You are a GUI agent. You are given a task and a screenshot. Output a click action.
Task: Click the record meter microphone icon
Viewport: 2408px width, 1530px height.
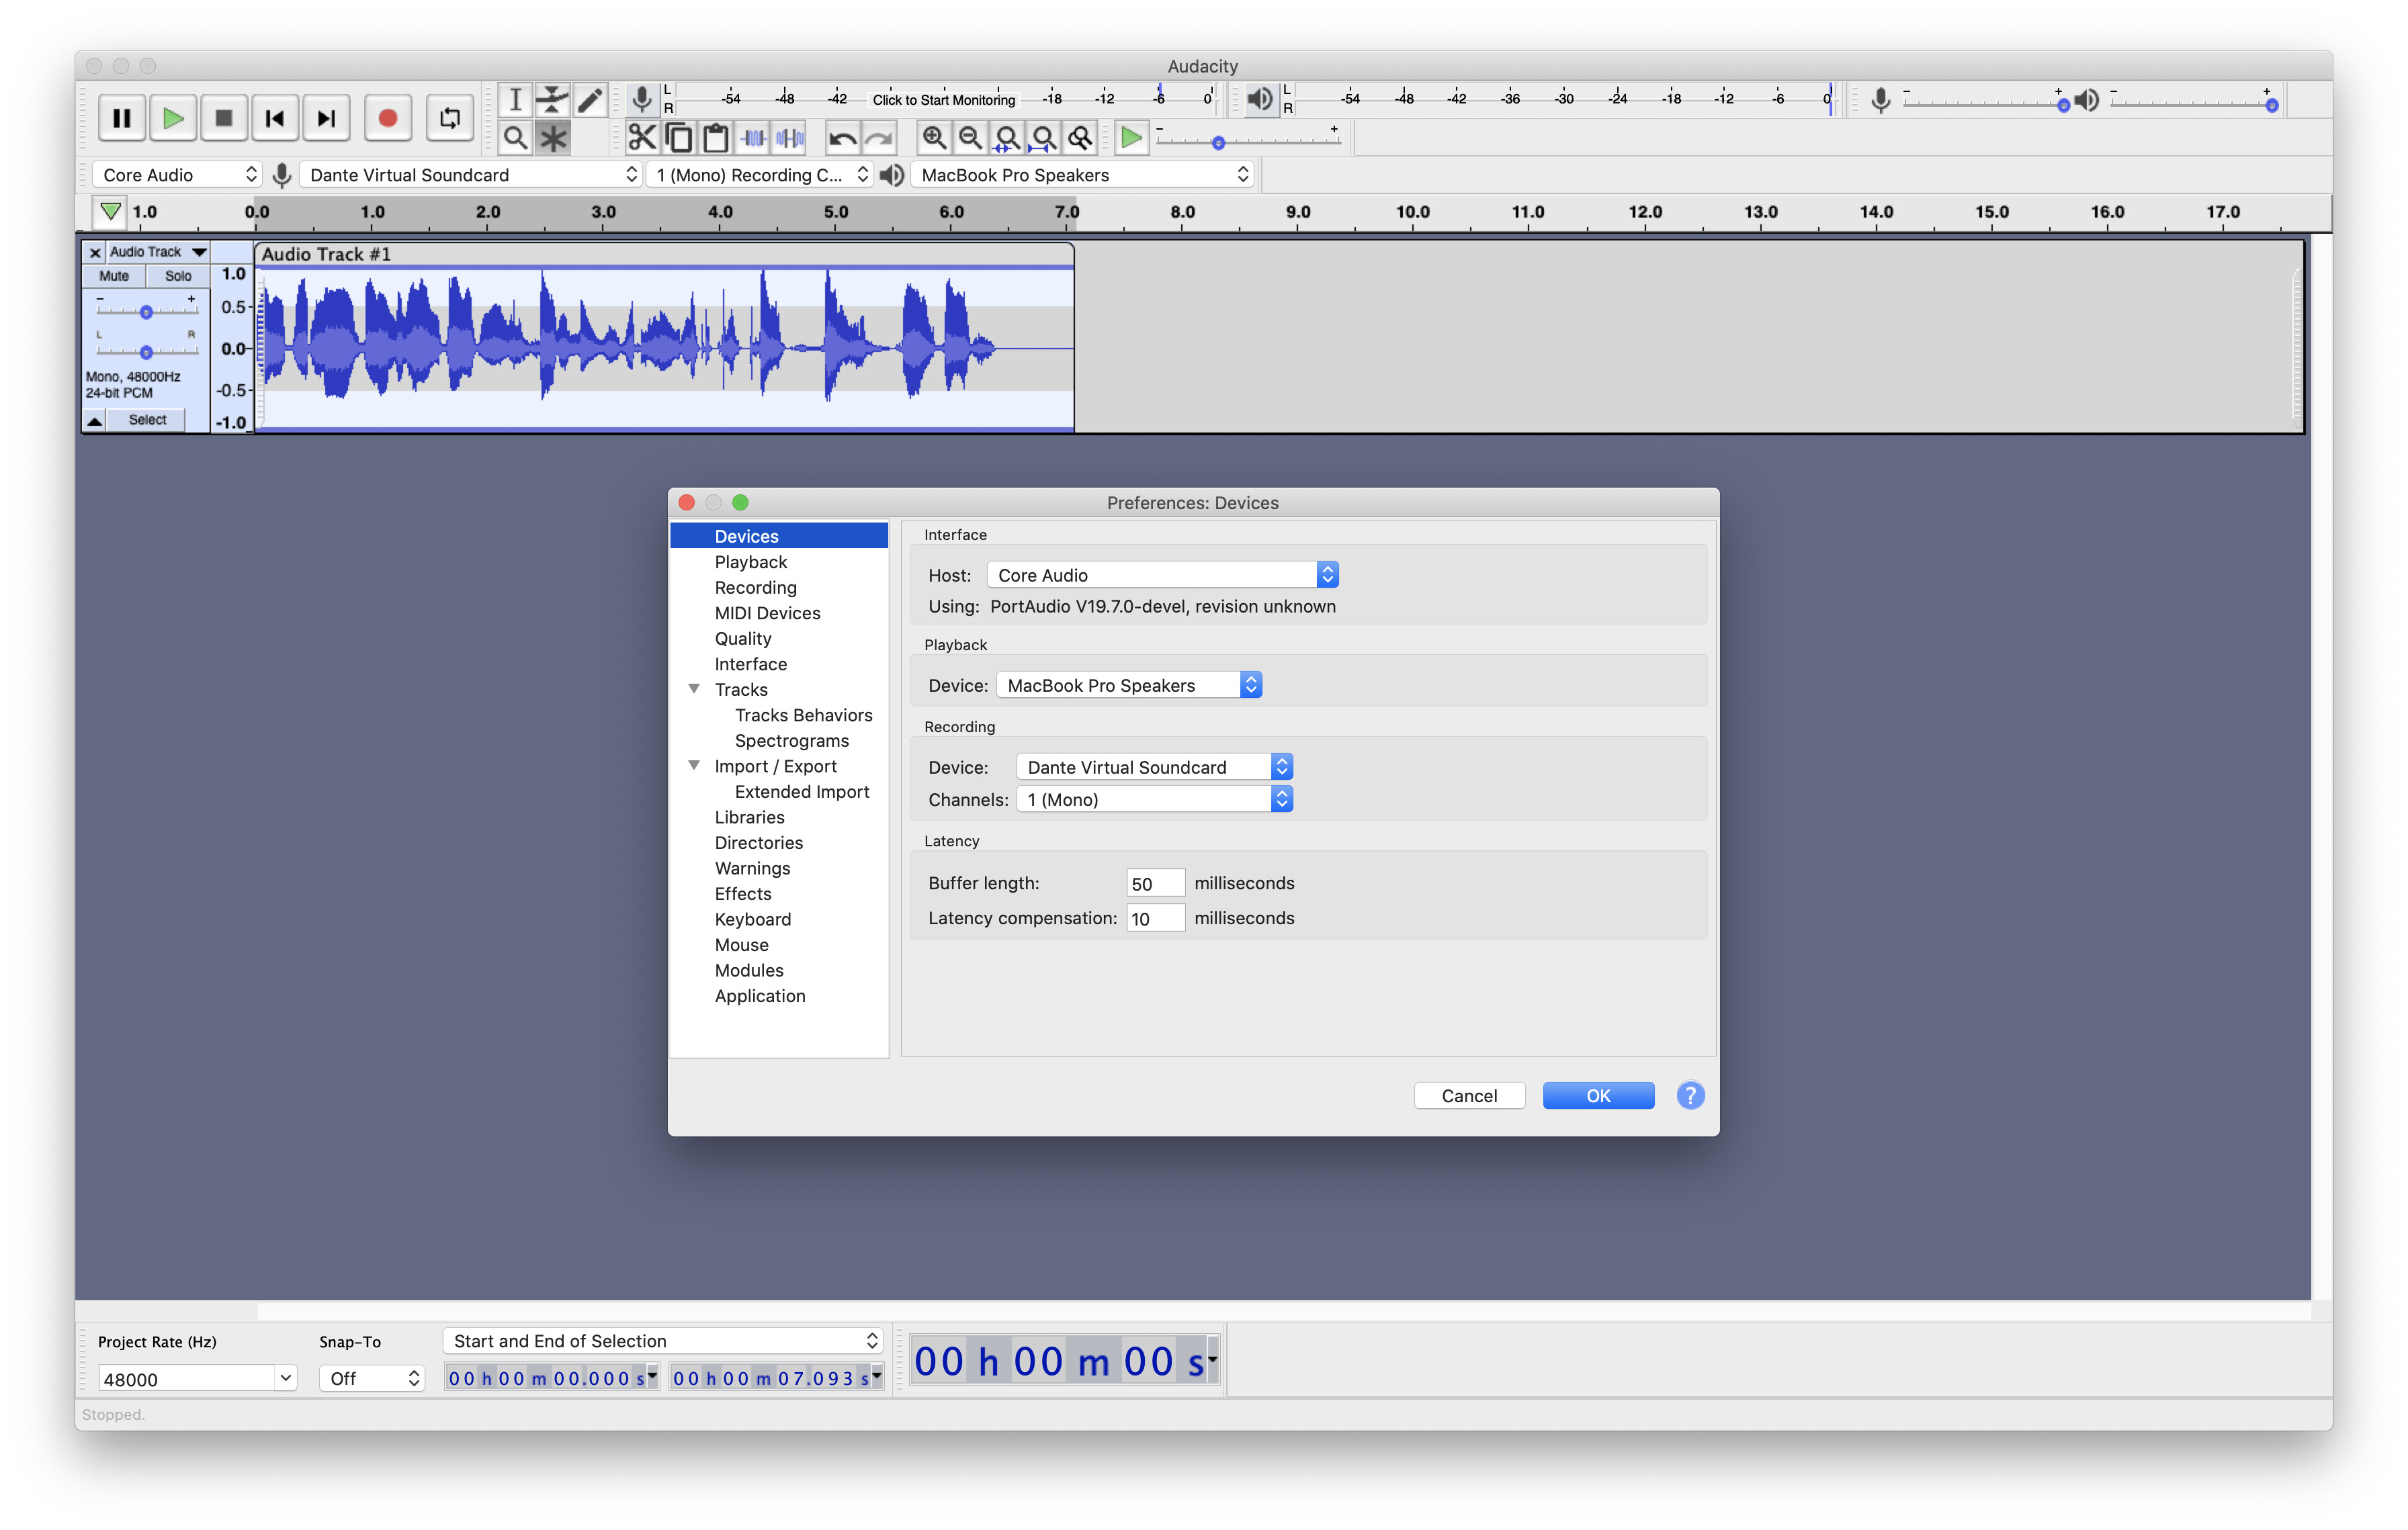click(x=642, y=99)
